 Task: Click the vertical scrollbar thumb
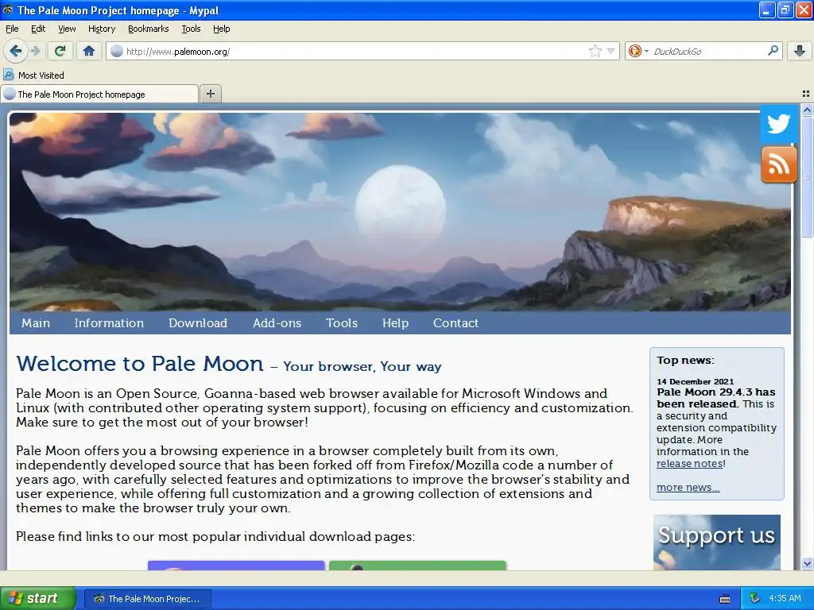pyautogui.click(x=807, y=176)
